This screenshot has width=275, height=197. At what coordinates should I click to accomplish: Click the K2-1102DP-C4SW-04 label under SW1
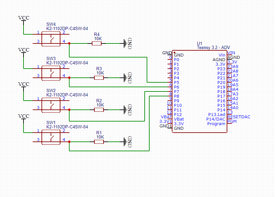(67, 127)
